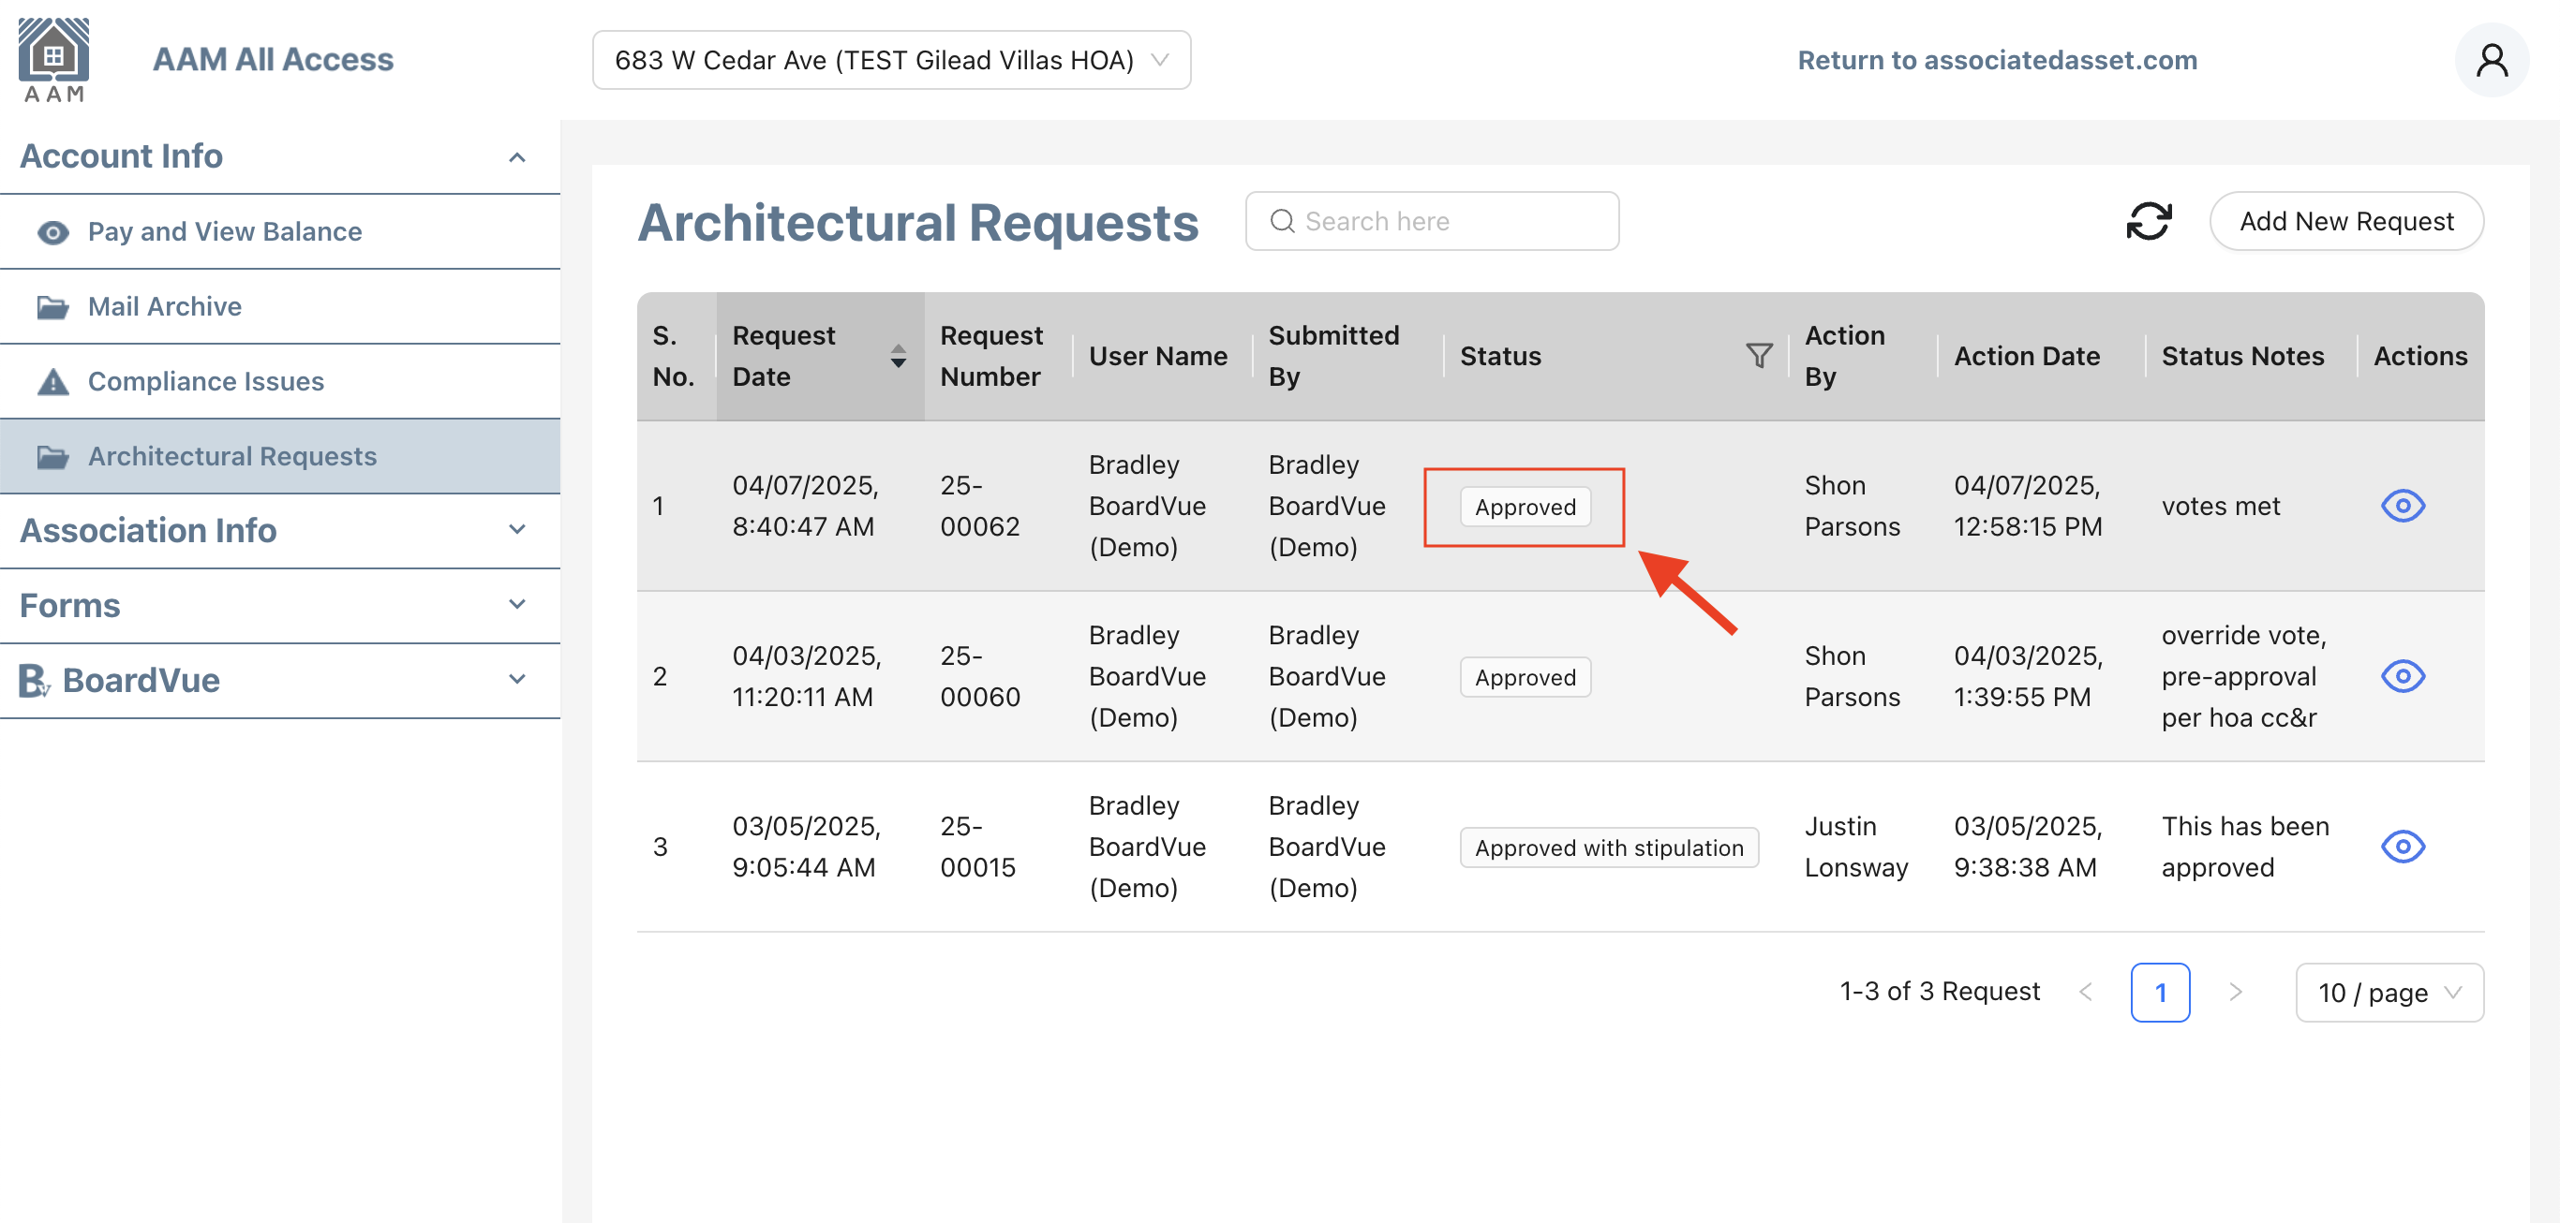This screenshot has width=2560, height=1223.
Task: Open the property address dropdown
Action: click(x=891, y=60)
